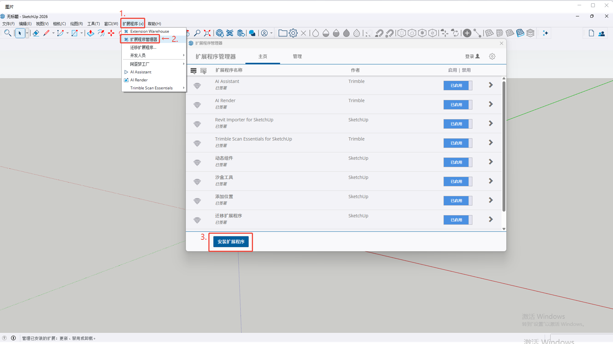Viewport: 613px width, 344px height.
Task: Click the scroll-down arrow of extension list
Action: click(504, 229)
